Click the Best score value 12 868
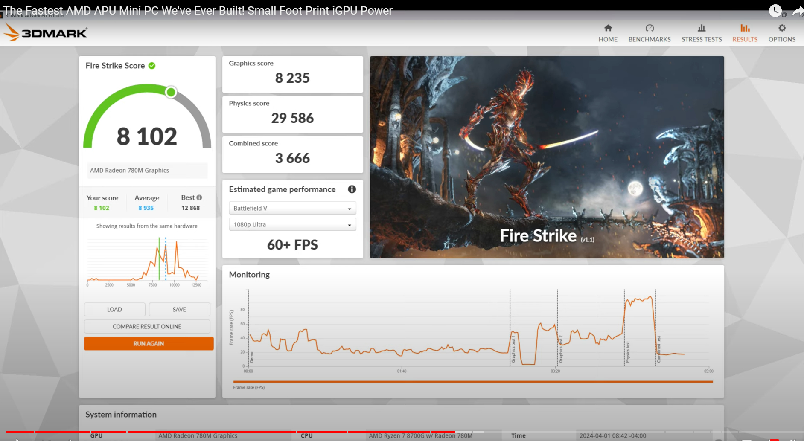 pyautogui.click(x=190, y=208)
